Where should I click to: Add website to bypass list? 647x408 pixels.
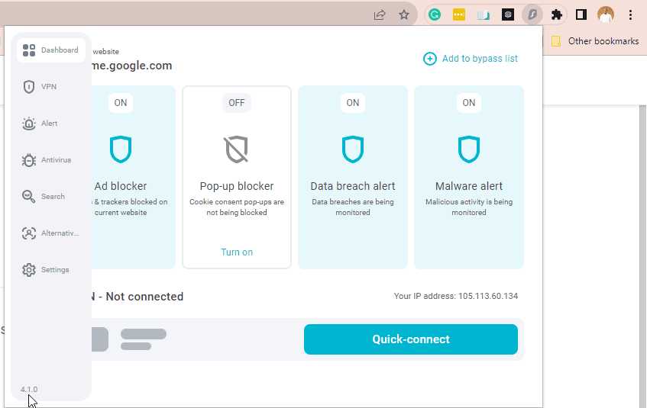pyautogui.click(x=471, y=59)
